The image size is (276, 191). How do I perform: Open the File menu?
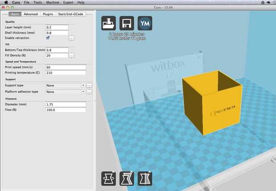point(27,2)
